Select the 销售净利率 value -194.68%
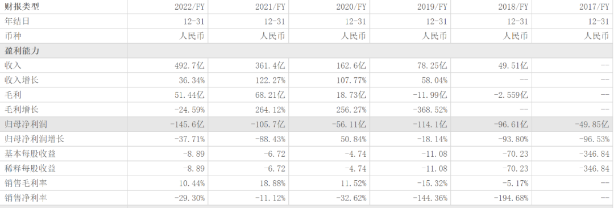This screenshot has height=208, width=614. tap(512, 198)
